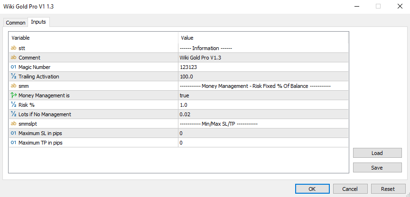
Task: Close the Wiki Gold Pro dialog window
Action: 400,7
